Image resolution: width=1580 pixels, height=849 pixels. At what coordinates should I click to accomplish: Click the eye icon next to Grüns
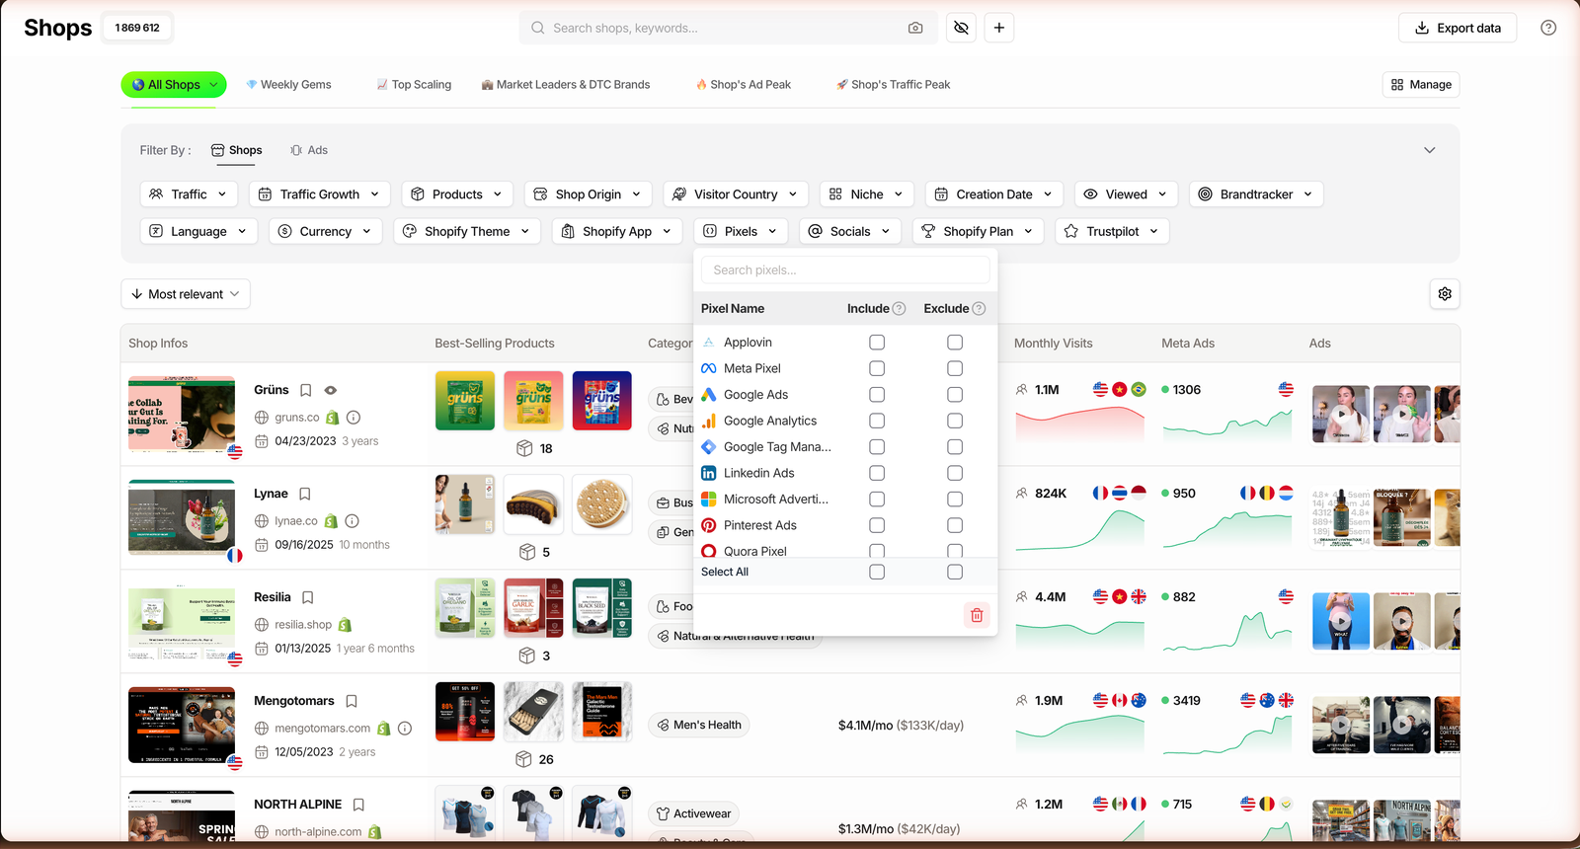[x=331, y=390]
